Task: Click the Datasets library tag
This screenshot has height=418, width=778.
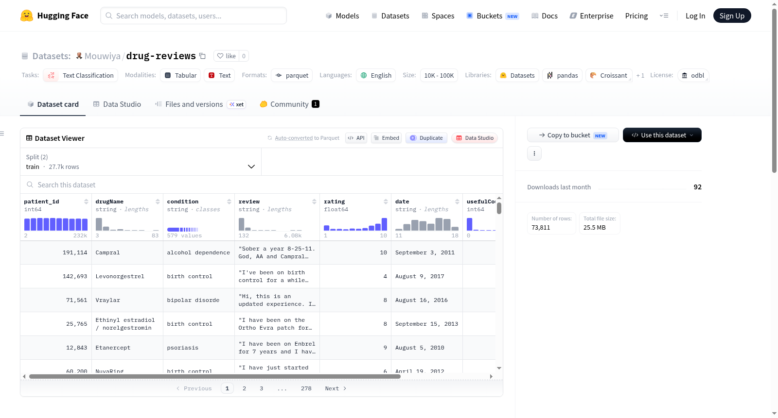Action: pos(517,75)
